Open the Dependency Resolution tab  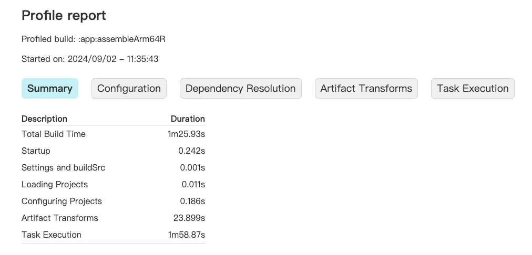241,88
